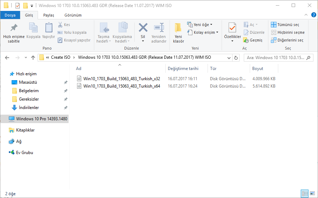Sort by the Boyut column header

point(264,69)
